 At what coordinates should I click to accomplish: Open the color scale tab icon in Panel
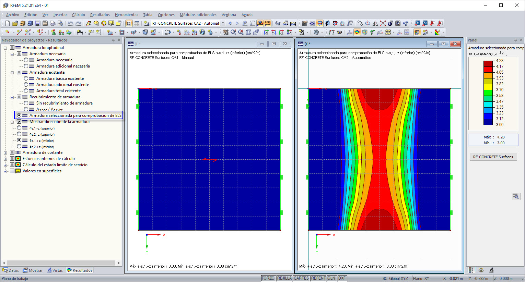point(471,270)
